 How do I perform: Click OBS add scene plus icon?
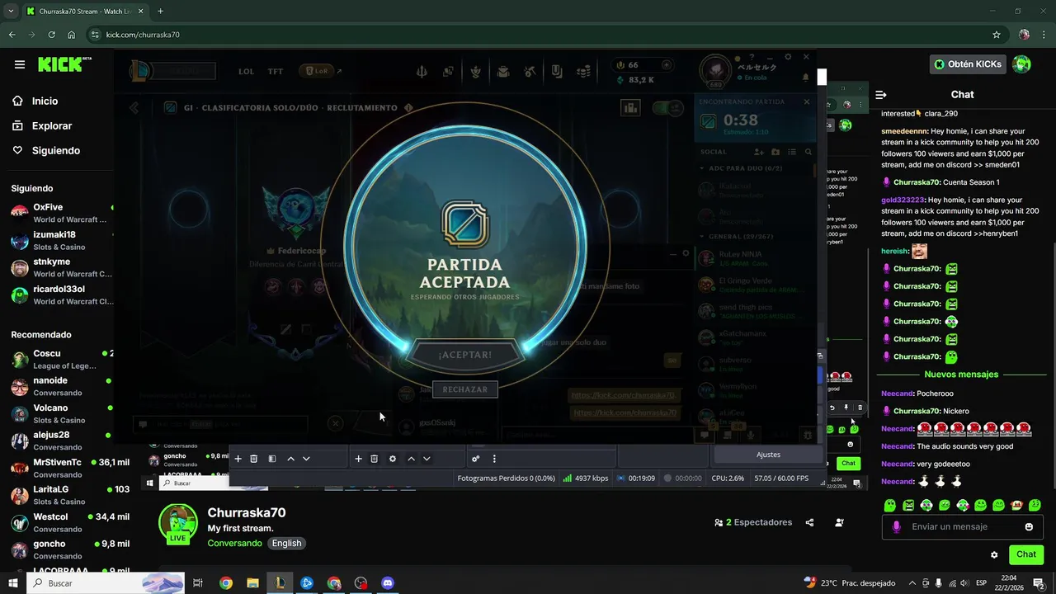238,459
